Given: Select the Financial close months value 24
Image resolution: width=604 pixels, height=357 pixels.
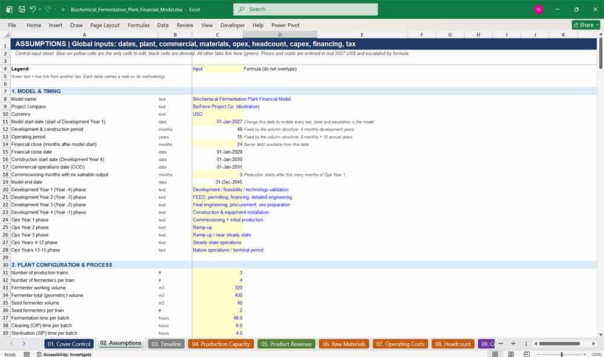Looking at the screenshot, I should pyautogui.click(x=217, y=144).
